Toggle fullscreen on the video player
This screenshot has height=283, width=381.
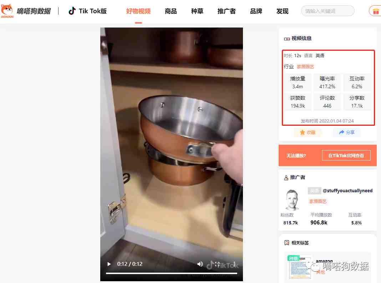[217, 264]
